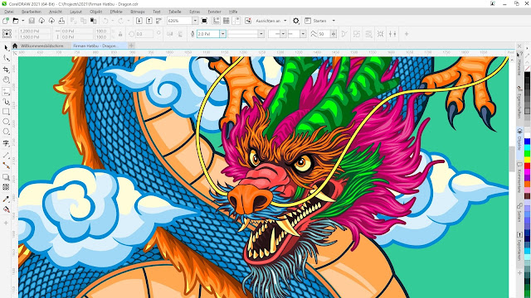Click the Starten button

pyautogui.click(x=316, y=21)
